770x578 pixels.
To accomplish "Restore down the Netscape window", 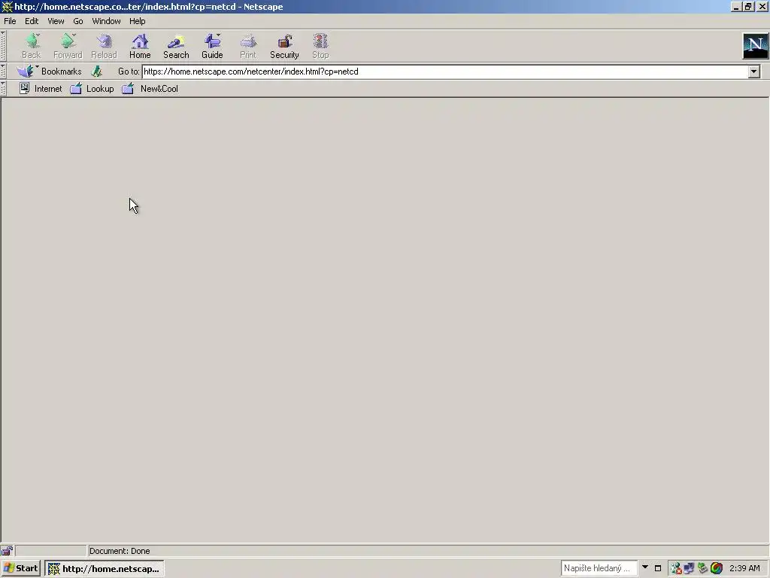I will pyautogui.click(x=748, y=7).
